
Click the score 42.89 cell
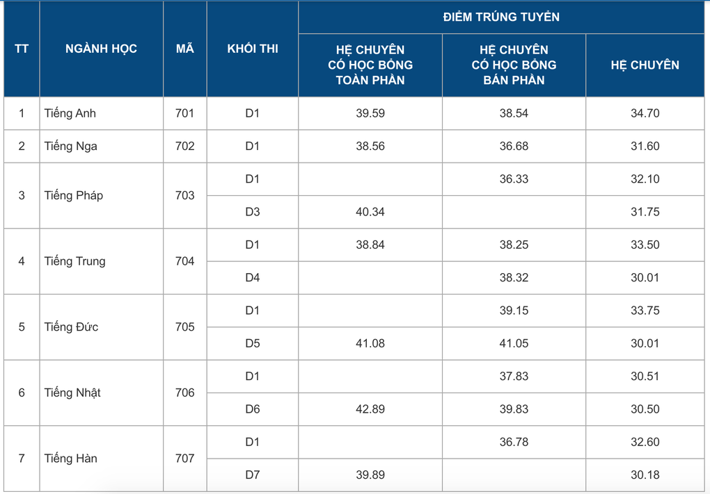click(x=370, y=409)
